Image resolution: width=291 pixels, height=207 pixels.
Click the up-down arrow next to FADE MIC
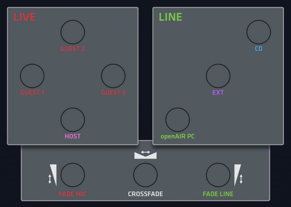pos(50,179)
